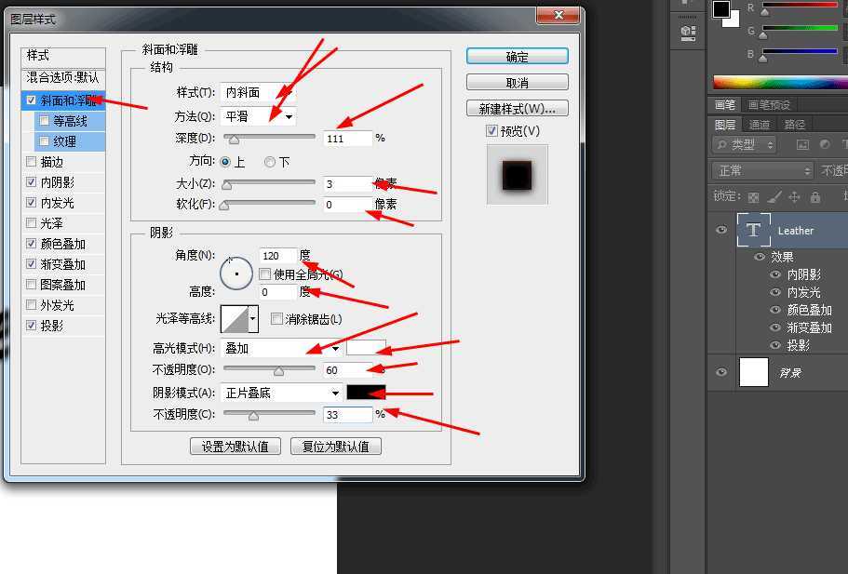This screenshot has width=848, height=574.
Task: Open the gloss contour (光泽等高线) picker
Action: click(x=238, y=319)
